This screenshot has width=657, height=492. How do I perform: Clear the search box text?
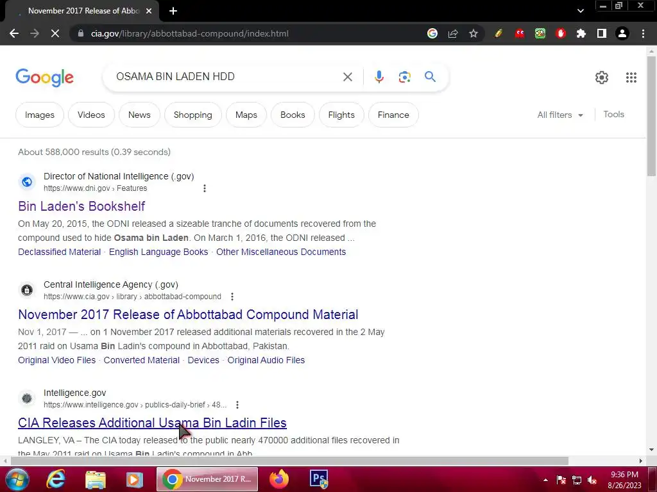[x=347, y=77]
